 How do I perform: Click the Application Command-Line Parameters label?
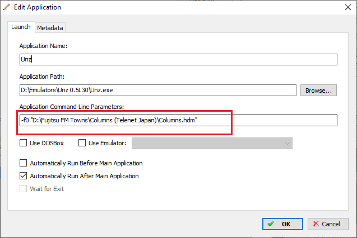click(72, 107)
